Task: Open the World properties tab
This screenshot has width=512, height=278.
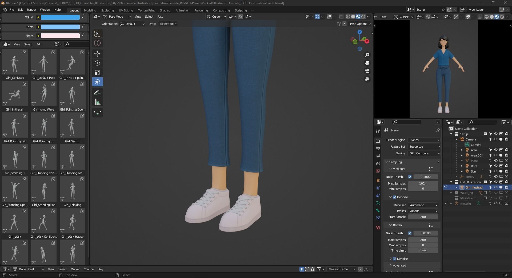Action: [x=378, y=171]
